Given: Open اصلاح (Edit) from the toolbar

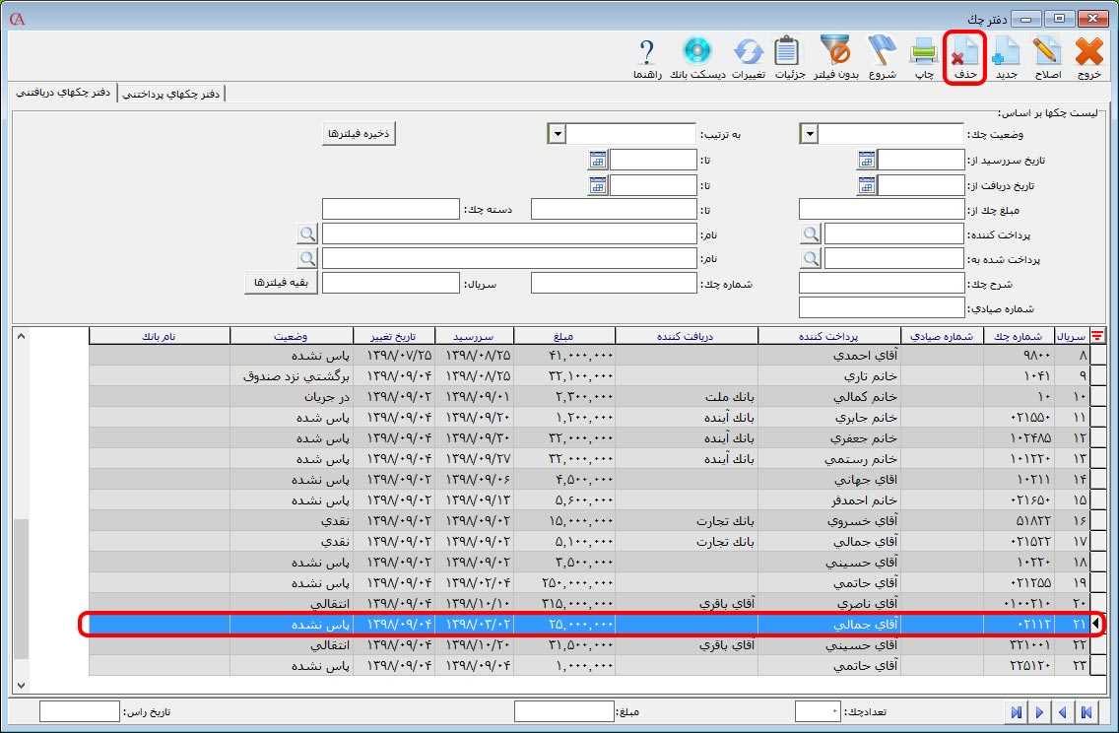Looking at the screenshot, I should 1046,57.
